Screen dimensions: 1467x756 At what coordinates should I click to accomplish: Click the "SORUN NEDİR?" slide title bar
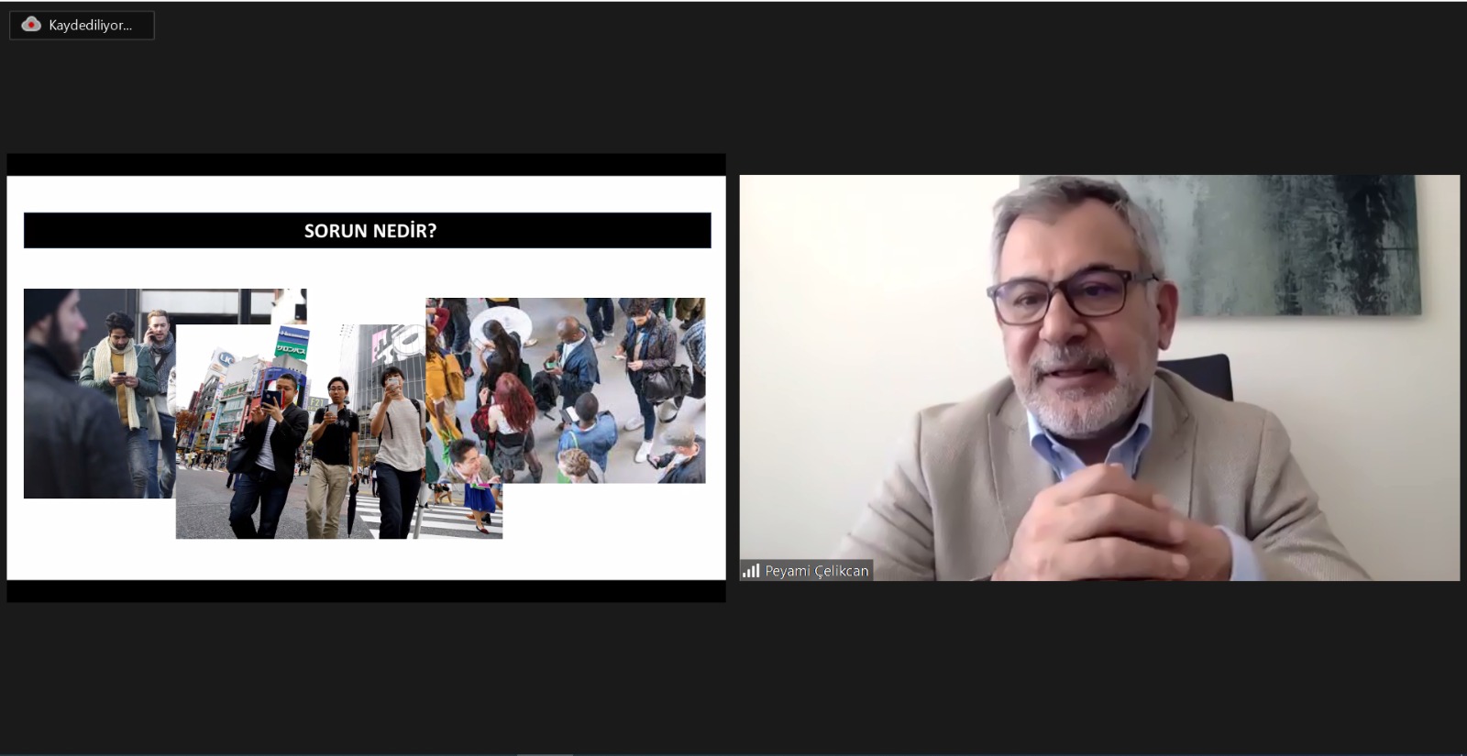point(367,231)
